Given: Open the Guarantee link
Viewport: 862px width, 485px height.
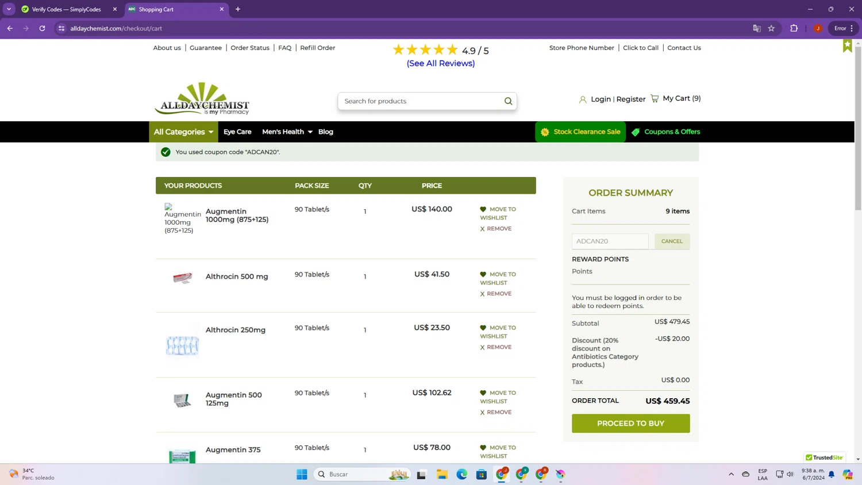Looking at the screenshot, I should pyautogui.click(x=206, y=48).
